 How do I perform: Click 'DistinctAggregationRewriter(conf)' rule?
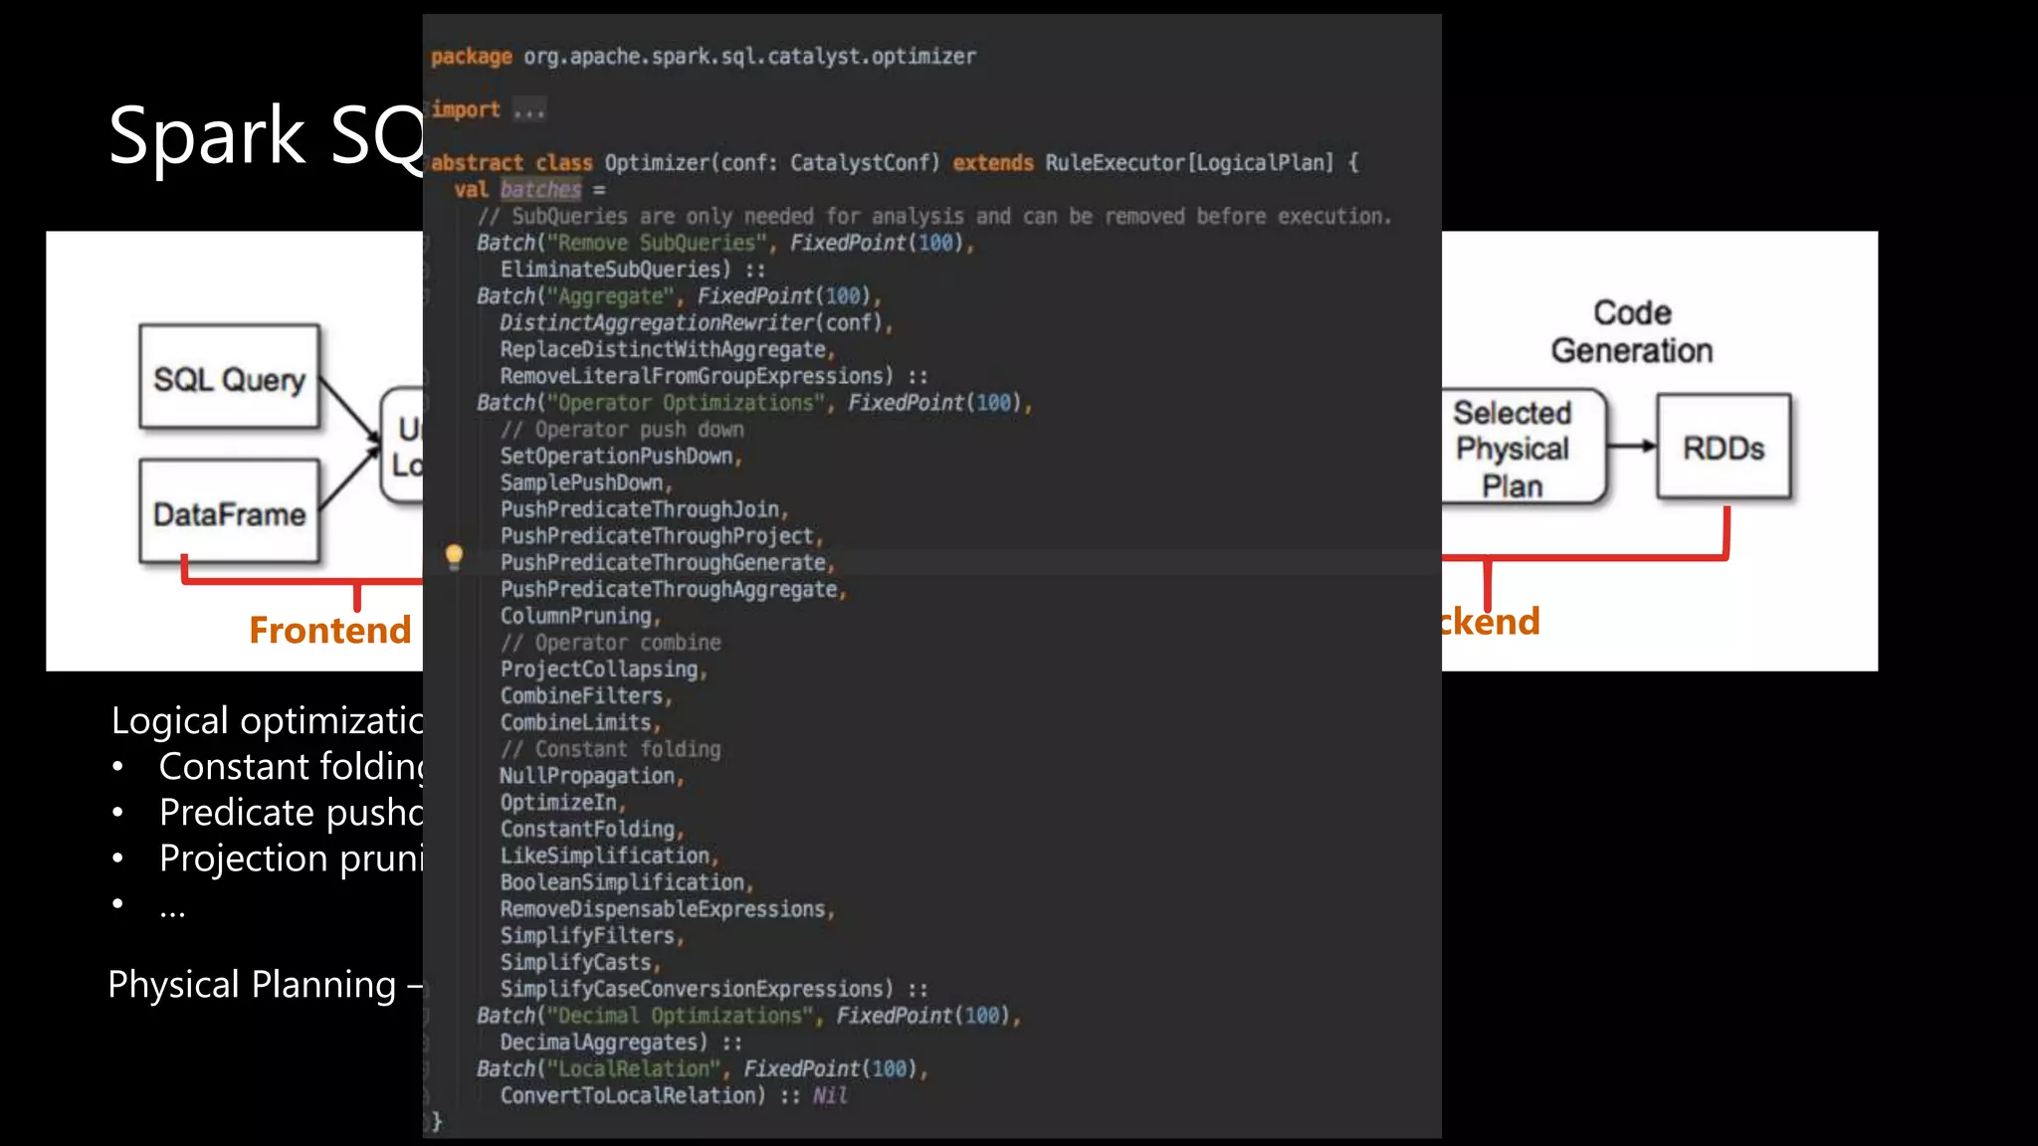click(x=692, y=323)
